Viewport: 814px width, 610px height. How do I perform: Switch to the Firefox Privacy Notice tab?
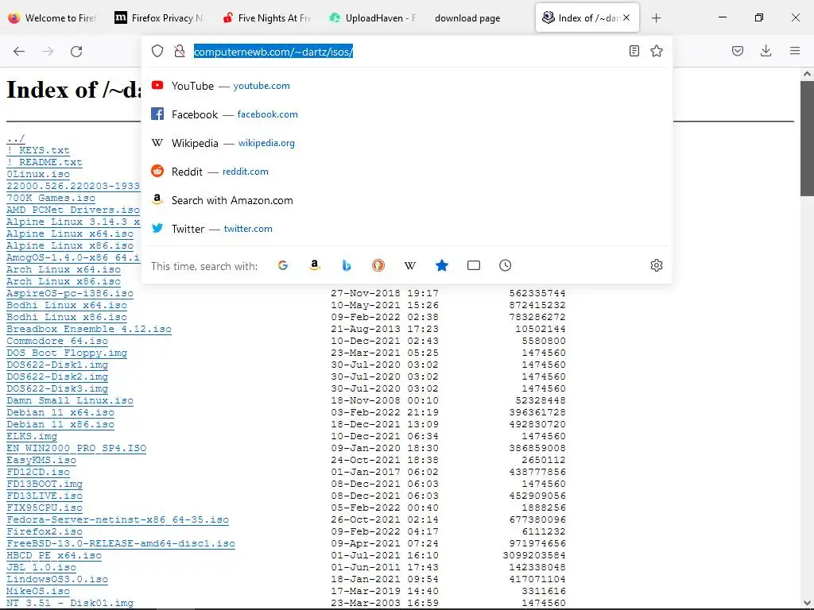pos(159,17)
